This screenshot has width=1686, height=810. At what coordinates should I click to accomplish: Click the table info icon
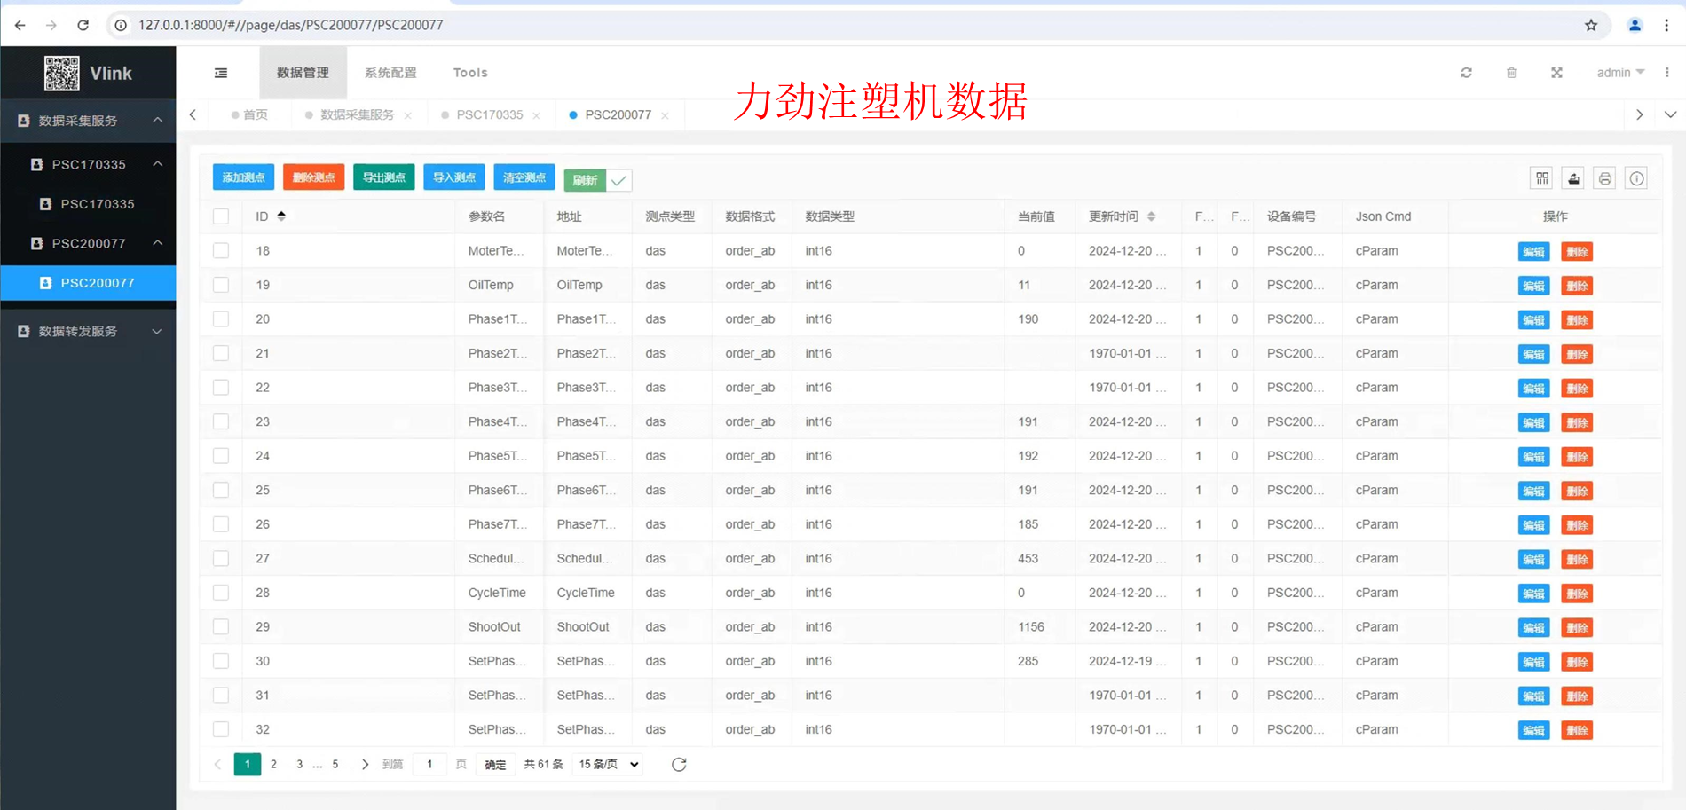(1636, 178)
